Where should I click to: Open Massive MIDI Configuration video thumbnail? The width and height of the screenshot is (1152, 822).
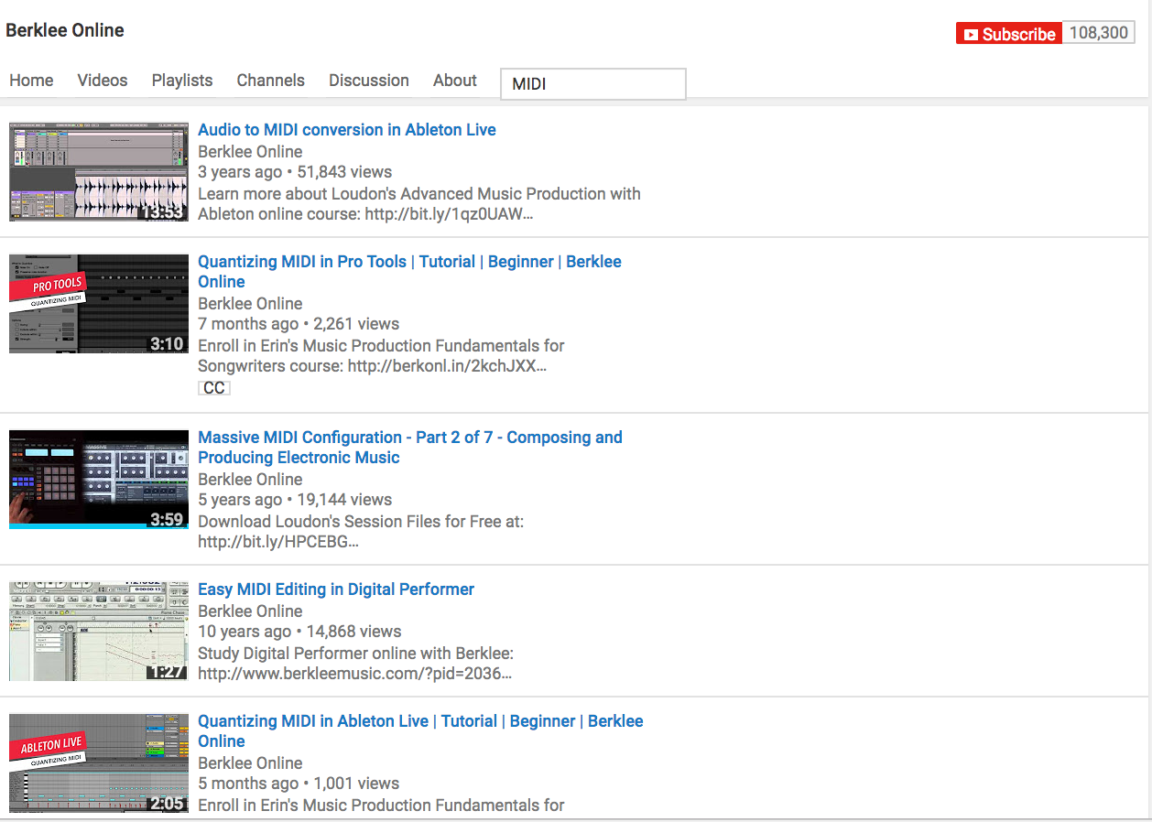coord(99,480)
